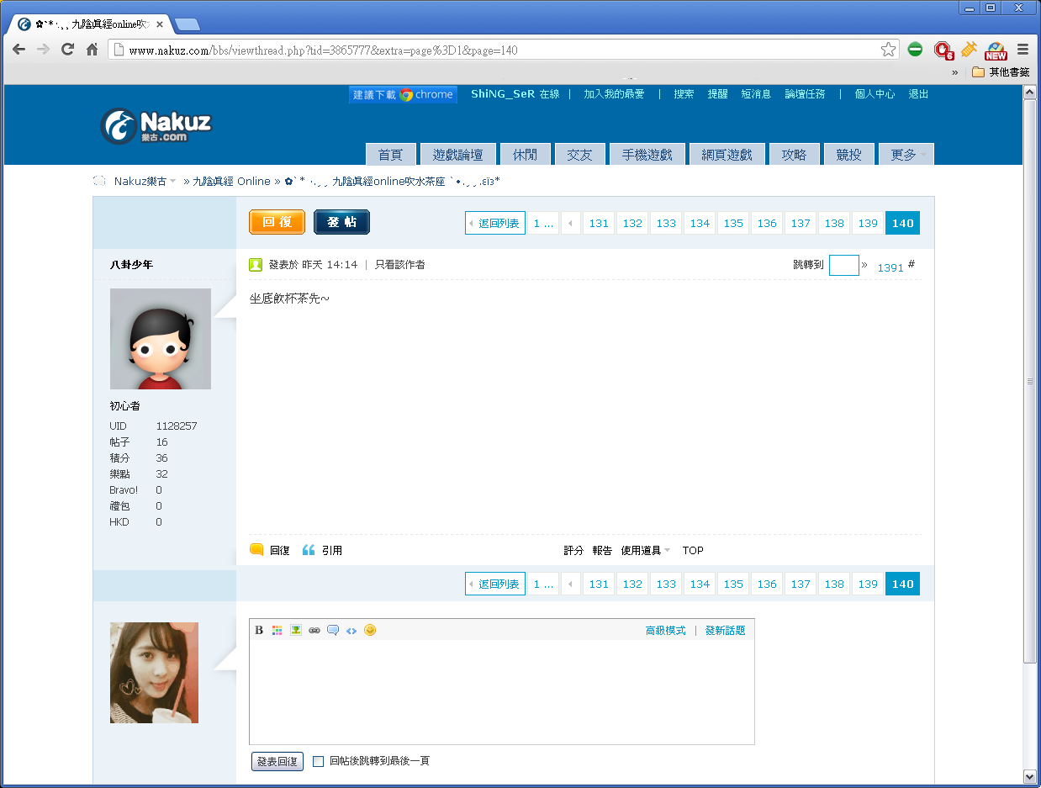Open the Chrome hamburger menu
This screenshot has width=1041, height=788.
1023,50
